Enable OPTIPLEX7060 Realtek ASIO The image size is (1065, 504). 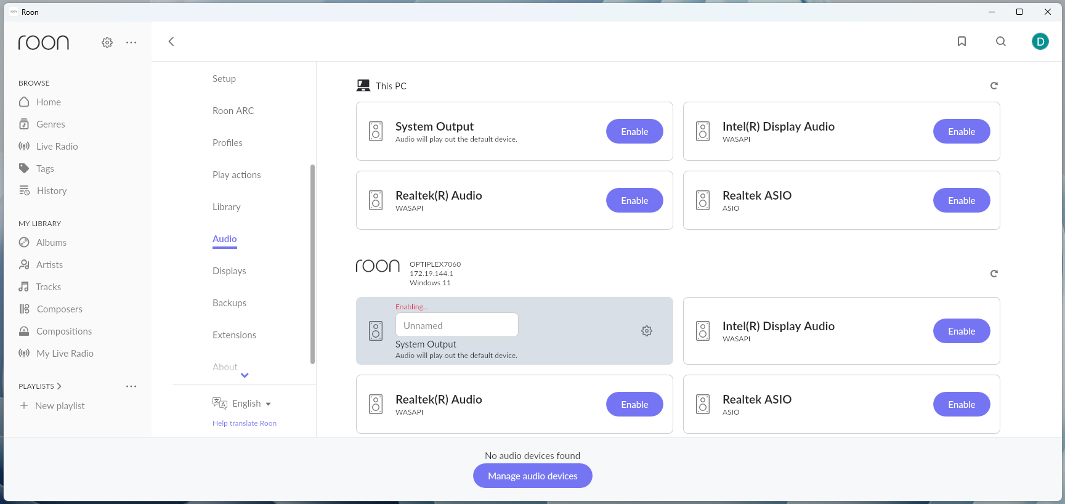pyautogui.click(x=962, y=404)
